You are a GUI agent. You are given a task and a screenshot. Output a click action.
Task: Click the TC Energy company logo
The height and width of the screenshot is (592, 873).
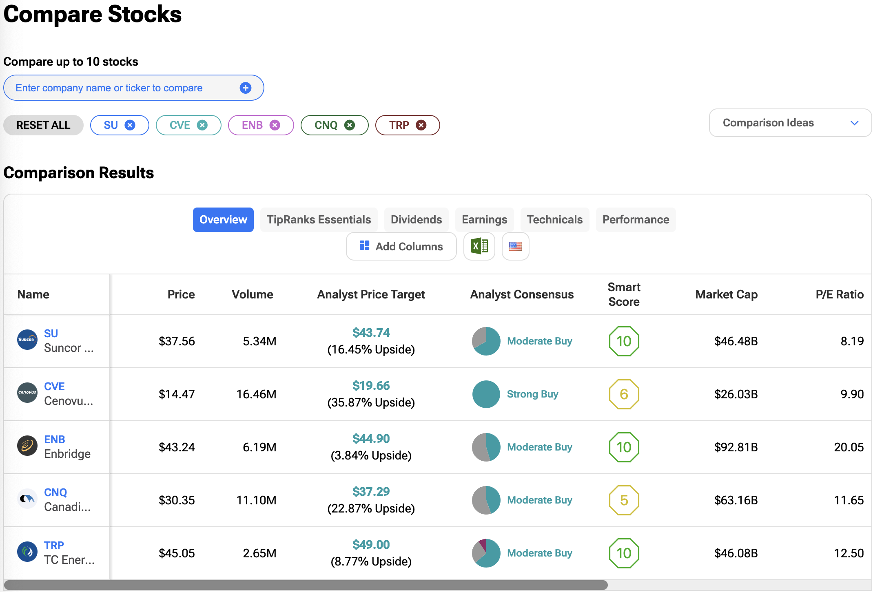click(x=27, y=552)
